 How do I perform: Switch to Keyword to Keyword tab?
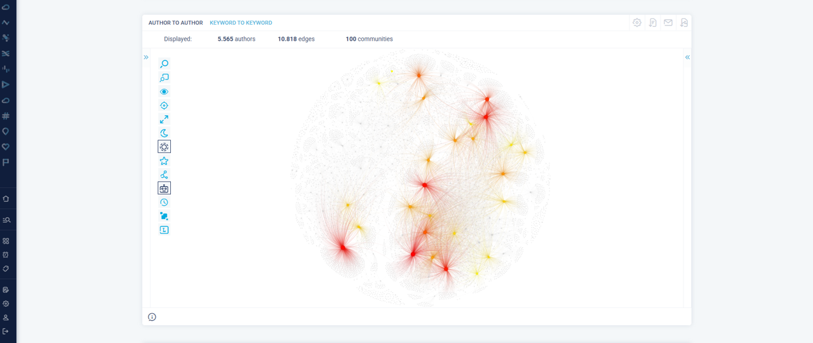[241, 23]
